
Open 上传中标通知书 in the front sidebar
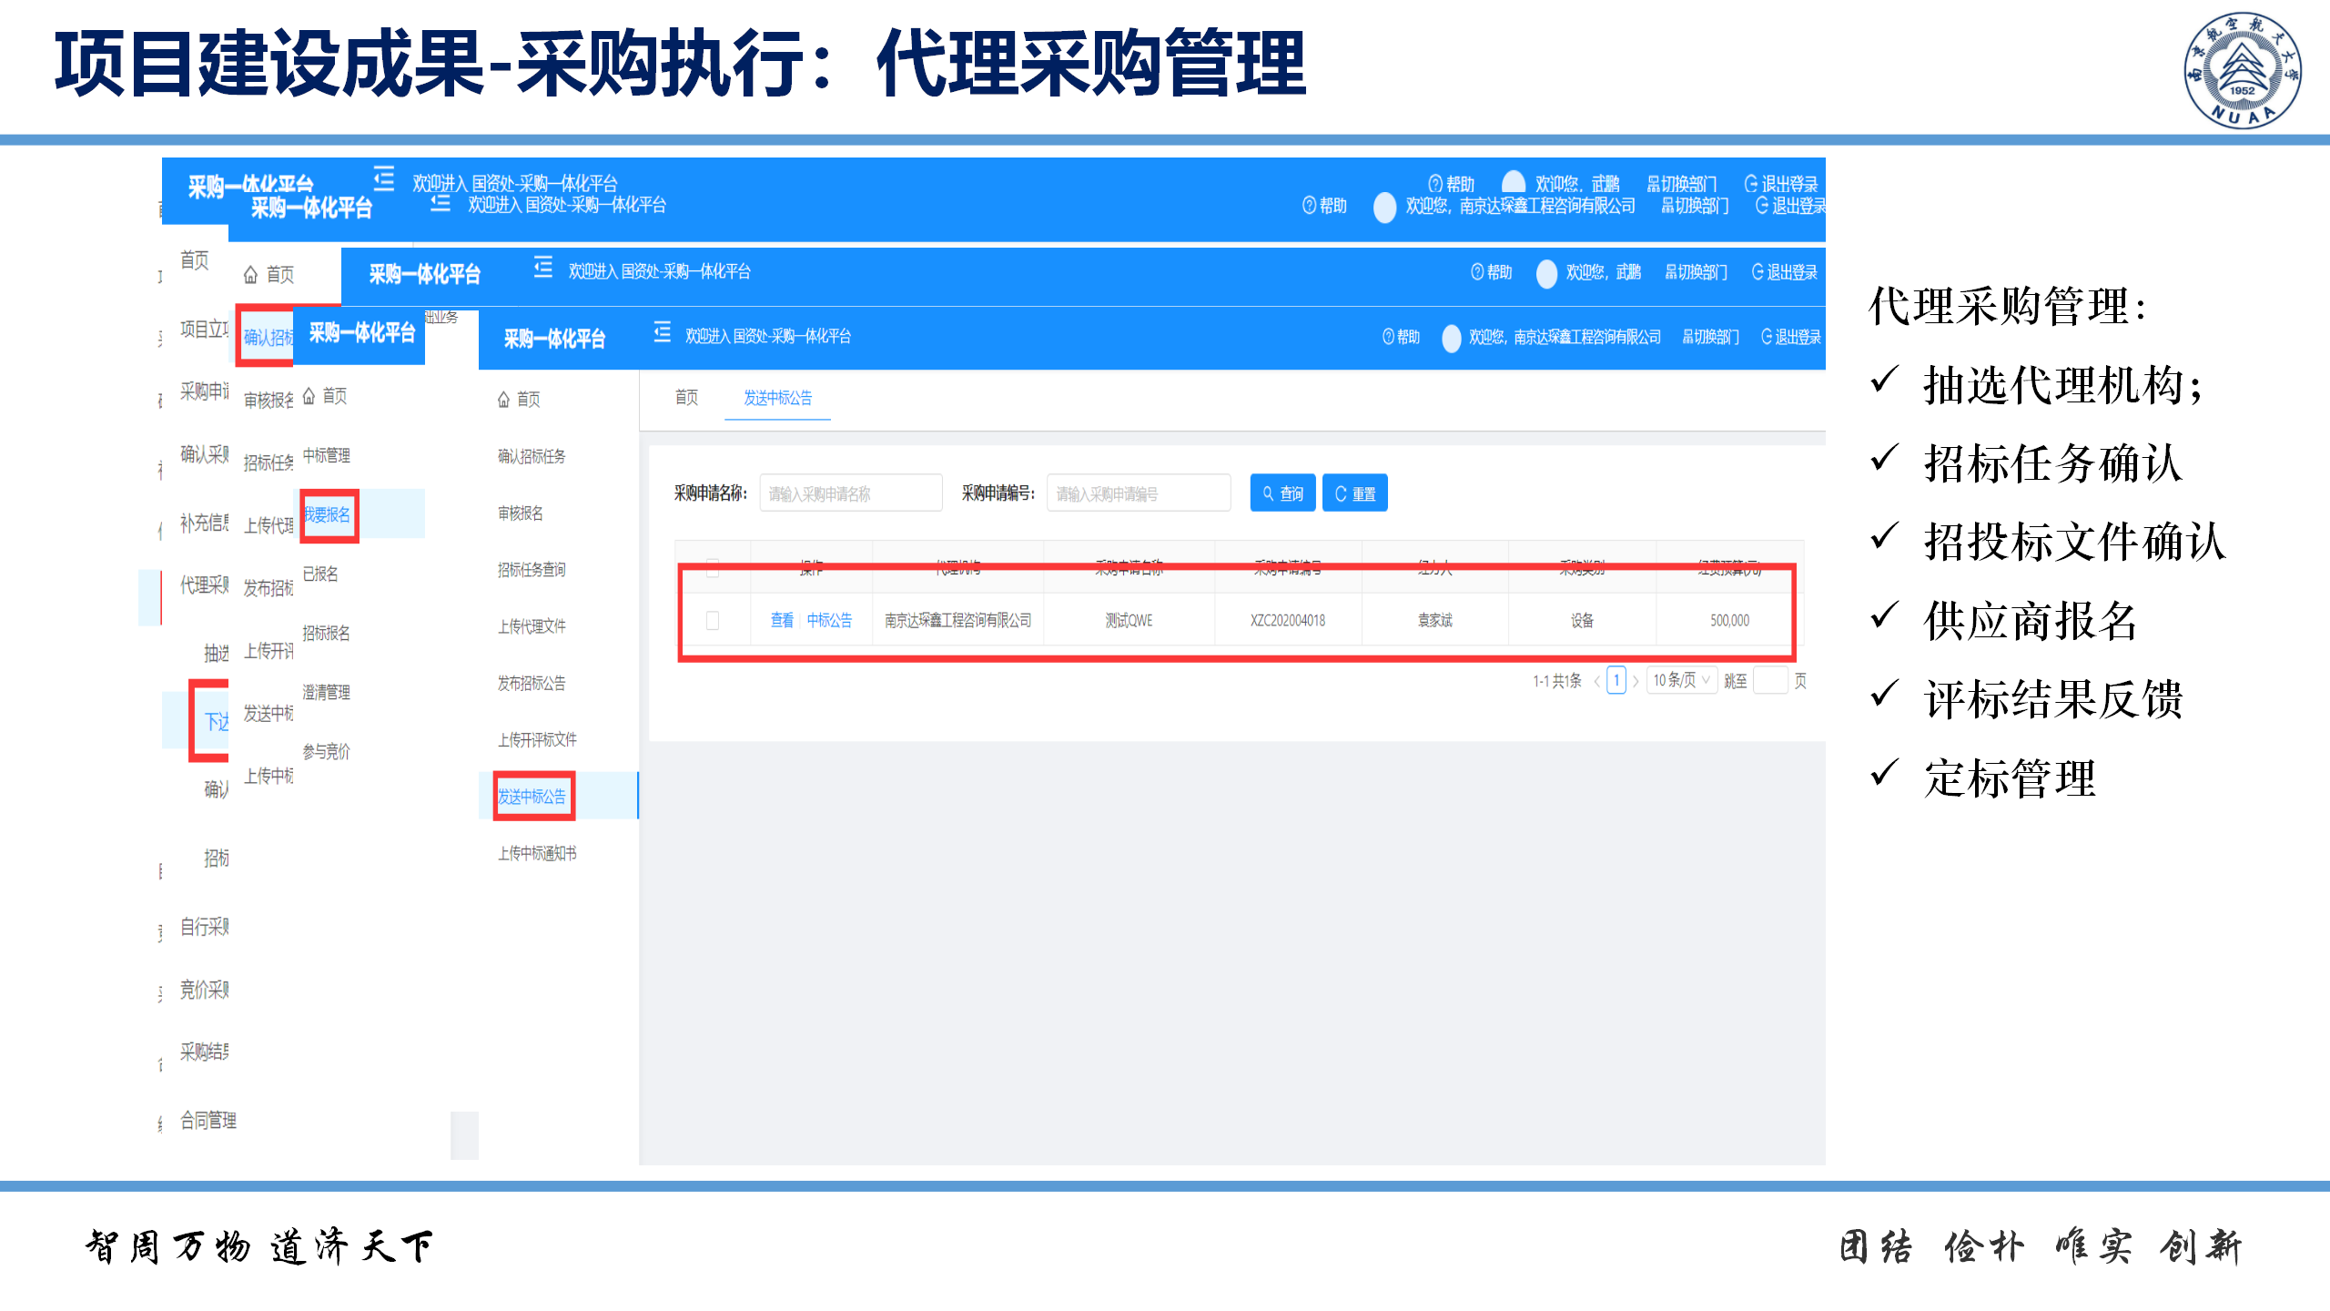click(x=537, y=853)
